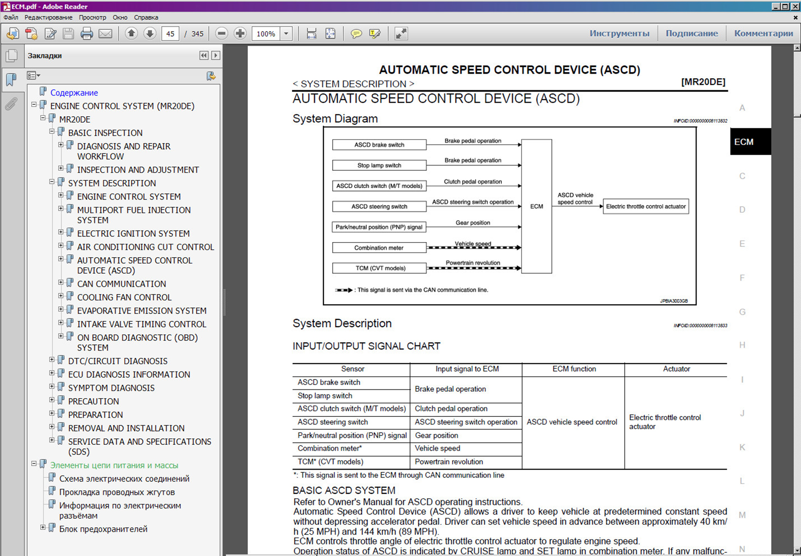Add a sticky note comment
This screenshot has width=801, height=556.
(x=356, y=34)
